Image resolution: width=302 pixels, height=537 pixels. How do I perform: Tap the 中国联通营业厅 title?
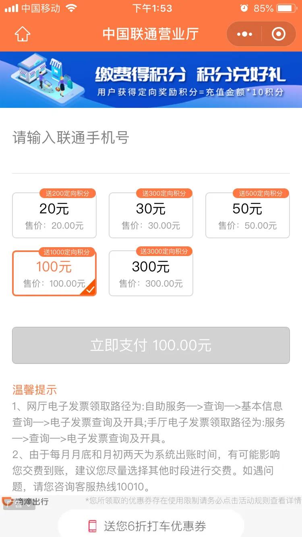tap(151, 34)
